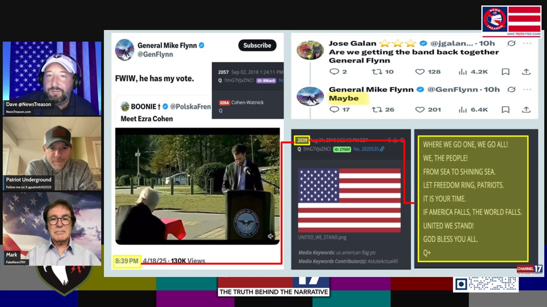The image size is (547, 307).
Task: Open General Mike Flynn's avatar beside Subscribe
Action: click(125, 50)
